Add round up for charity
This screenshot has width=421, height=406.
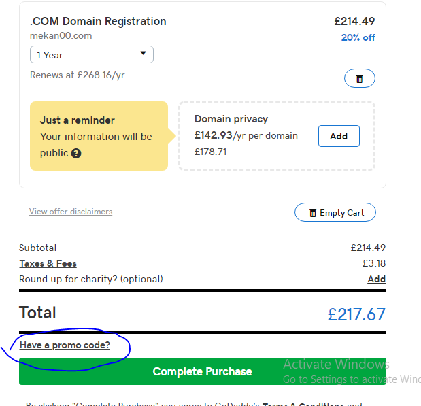click(x=376, y=279)
